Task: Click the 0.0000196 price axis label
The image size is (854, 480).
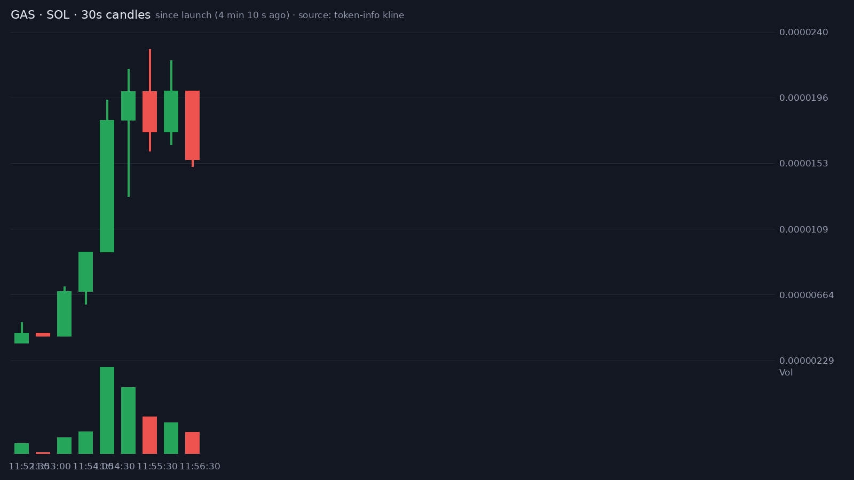Action: coord(804,98)
